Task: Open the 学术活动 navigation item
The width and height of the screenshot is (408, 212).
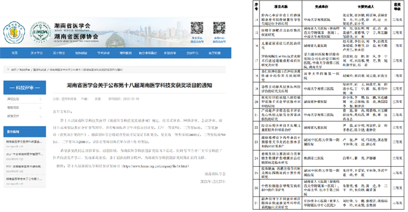Action: pyautogui.click(x=103, y=53)
